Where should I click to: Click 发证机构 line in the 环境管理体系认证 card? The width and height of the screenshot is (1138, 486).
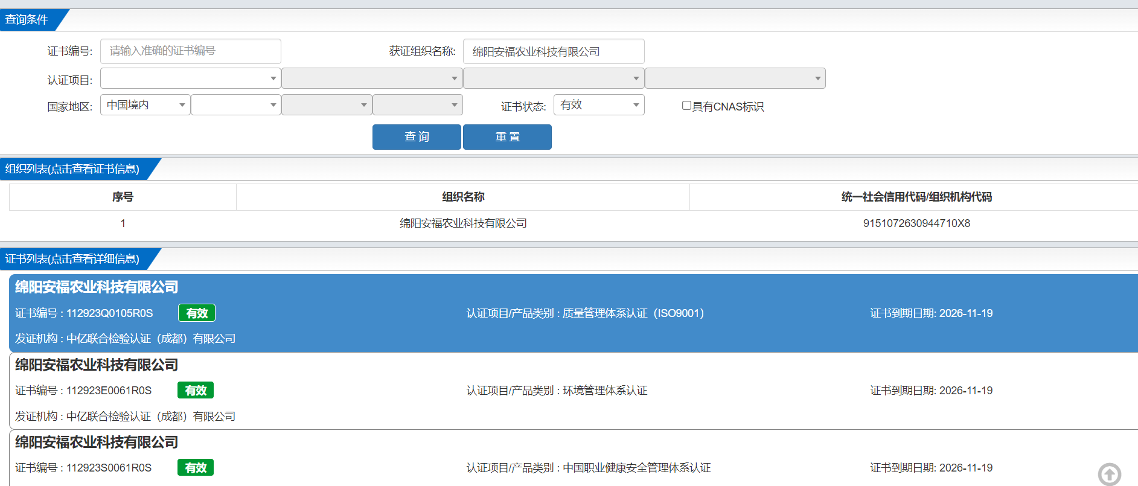[125, 417]
